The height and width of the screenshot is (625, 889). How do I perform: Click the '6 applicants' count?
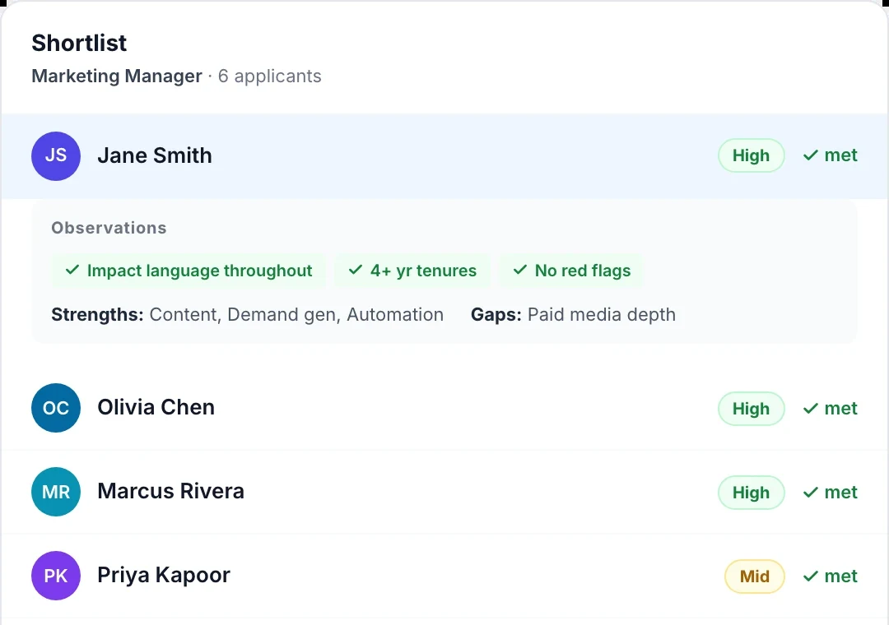(x=270, y=76)
